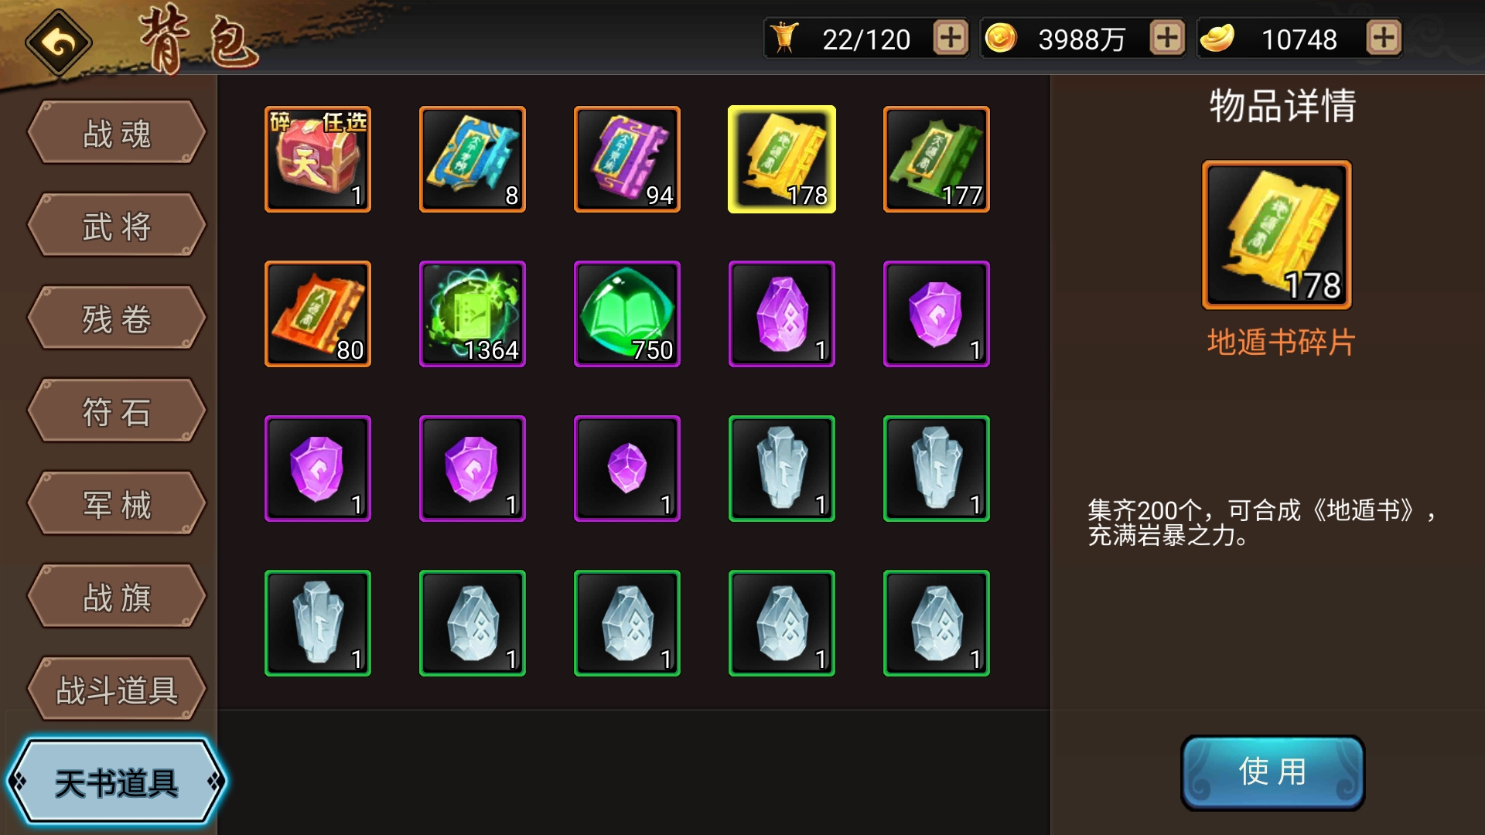Open the 残卷 category
This screenshot has height=835, width=1485.
(x=117, y=319)
